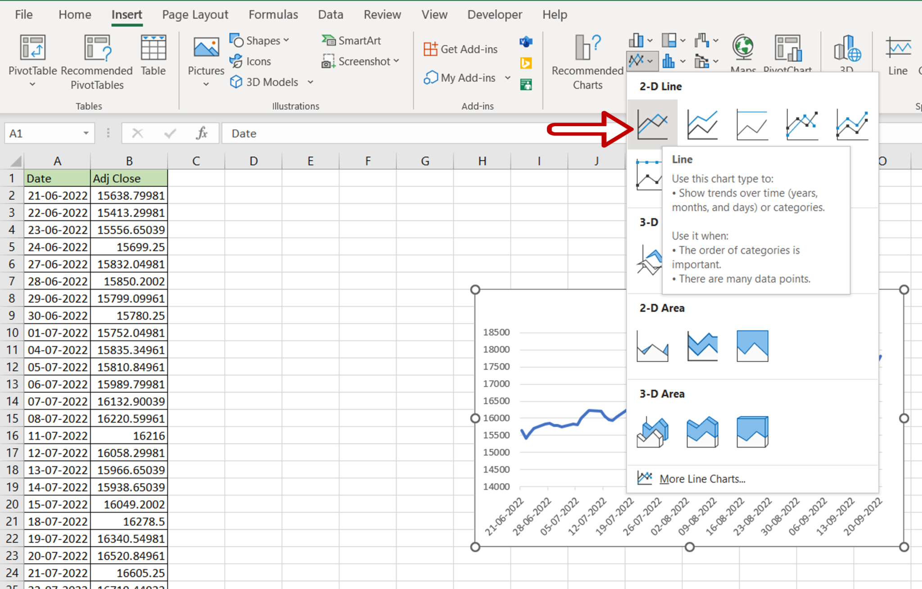
Task: Click the PivotTable button
Action: 31,56
